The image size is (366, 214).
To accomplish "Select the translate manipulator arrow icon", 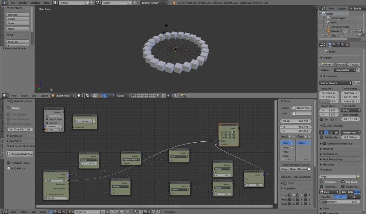I will (105, 96).
